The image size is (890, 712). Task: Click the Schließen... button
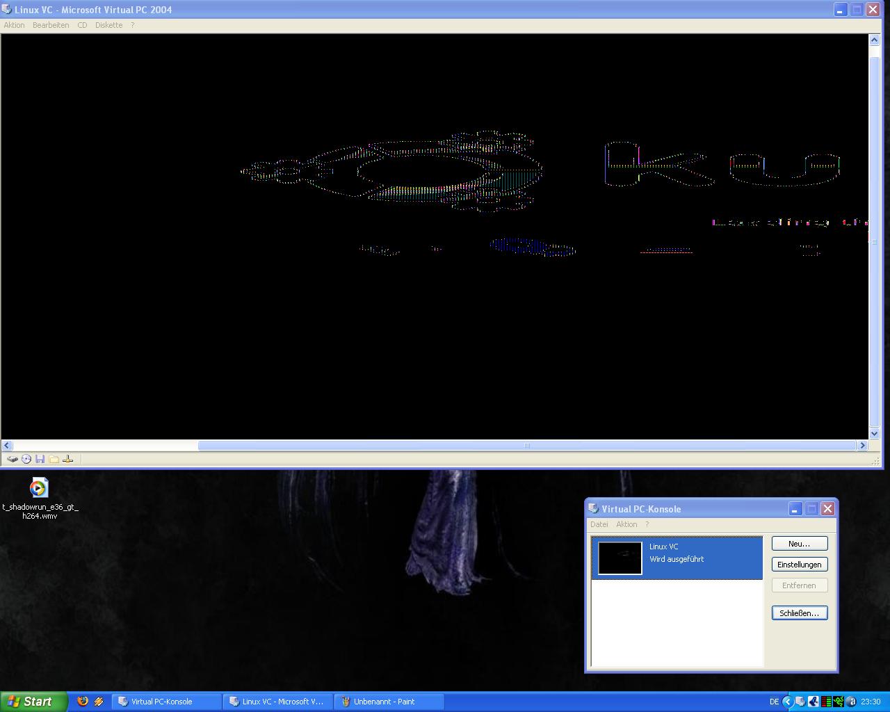pos(800,613)
